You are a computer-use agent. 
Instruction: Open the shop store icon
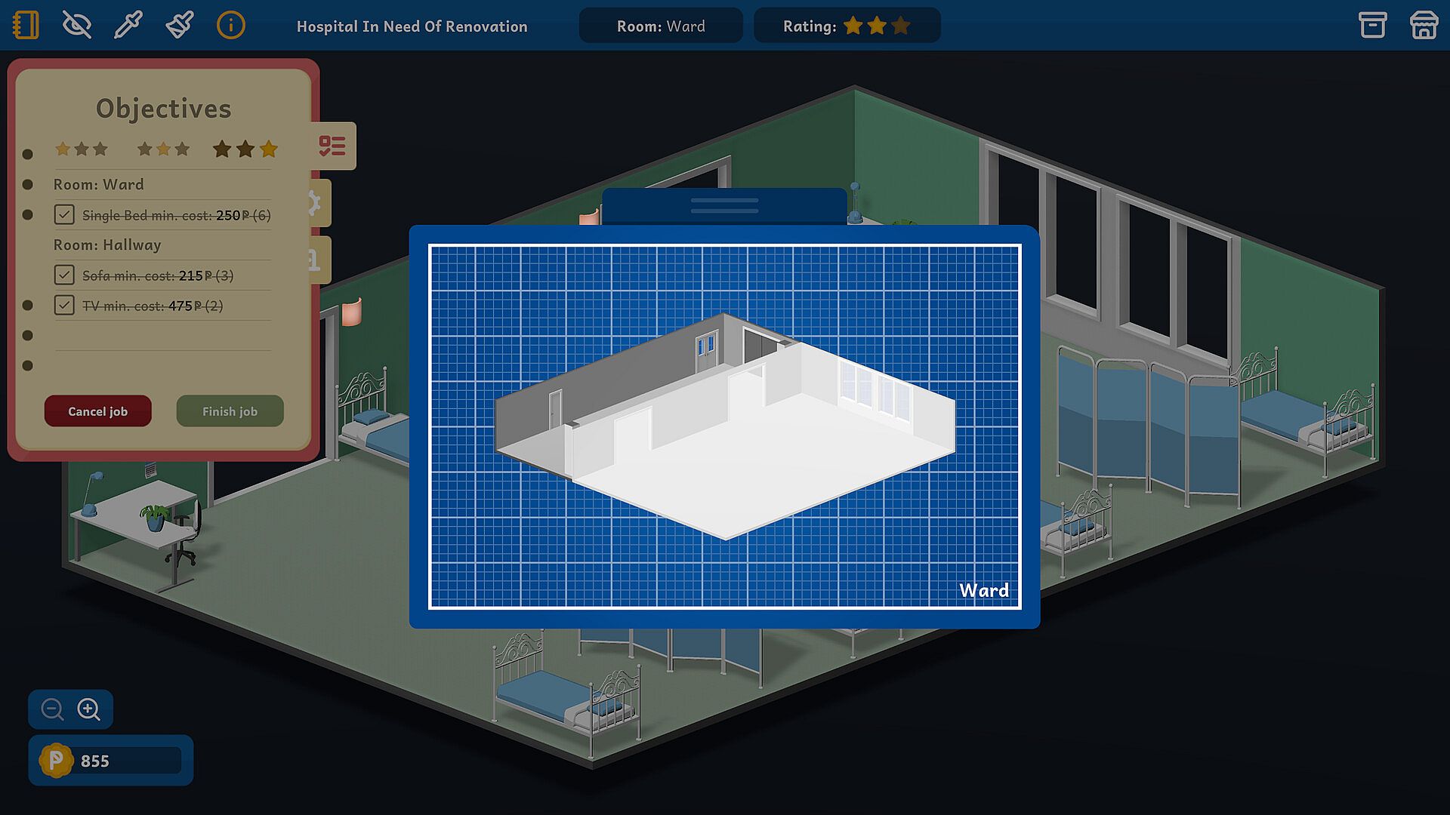(x=1424, y=26)
